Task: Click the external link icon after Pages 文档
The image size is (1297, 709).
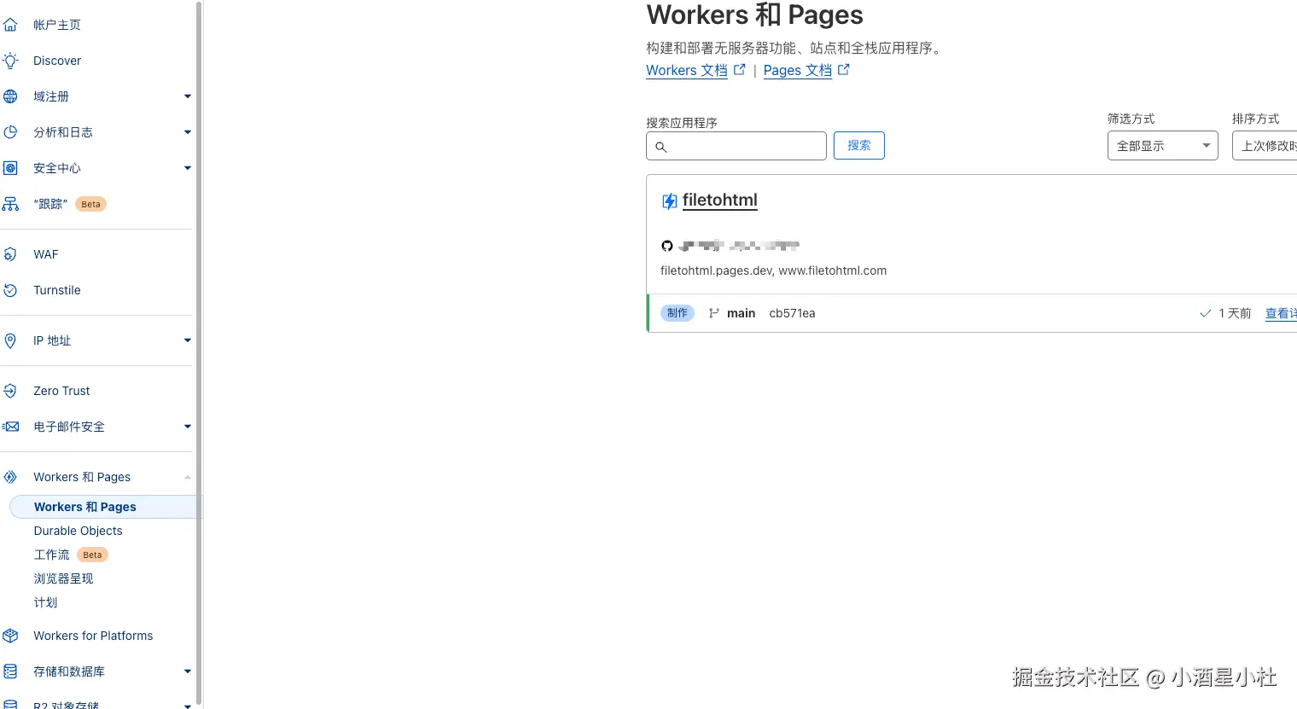Action: [844, 70]
